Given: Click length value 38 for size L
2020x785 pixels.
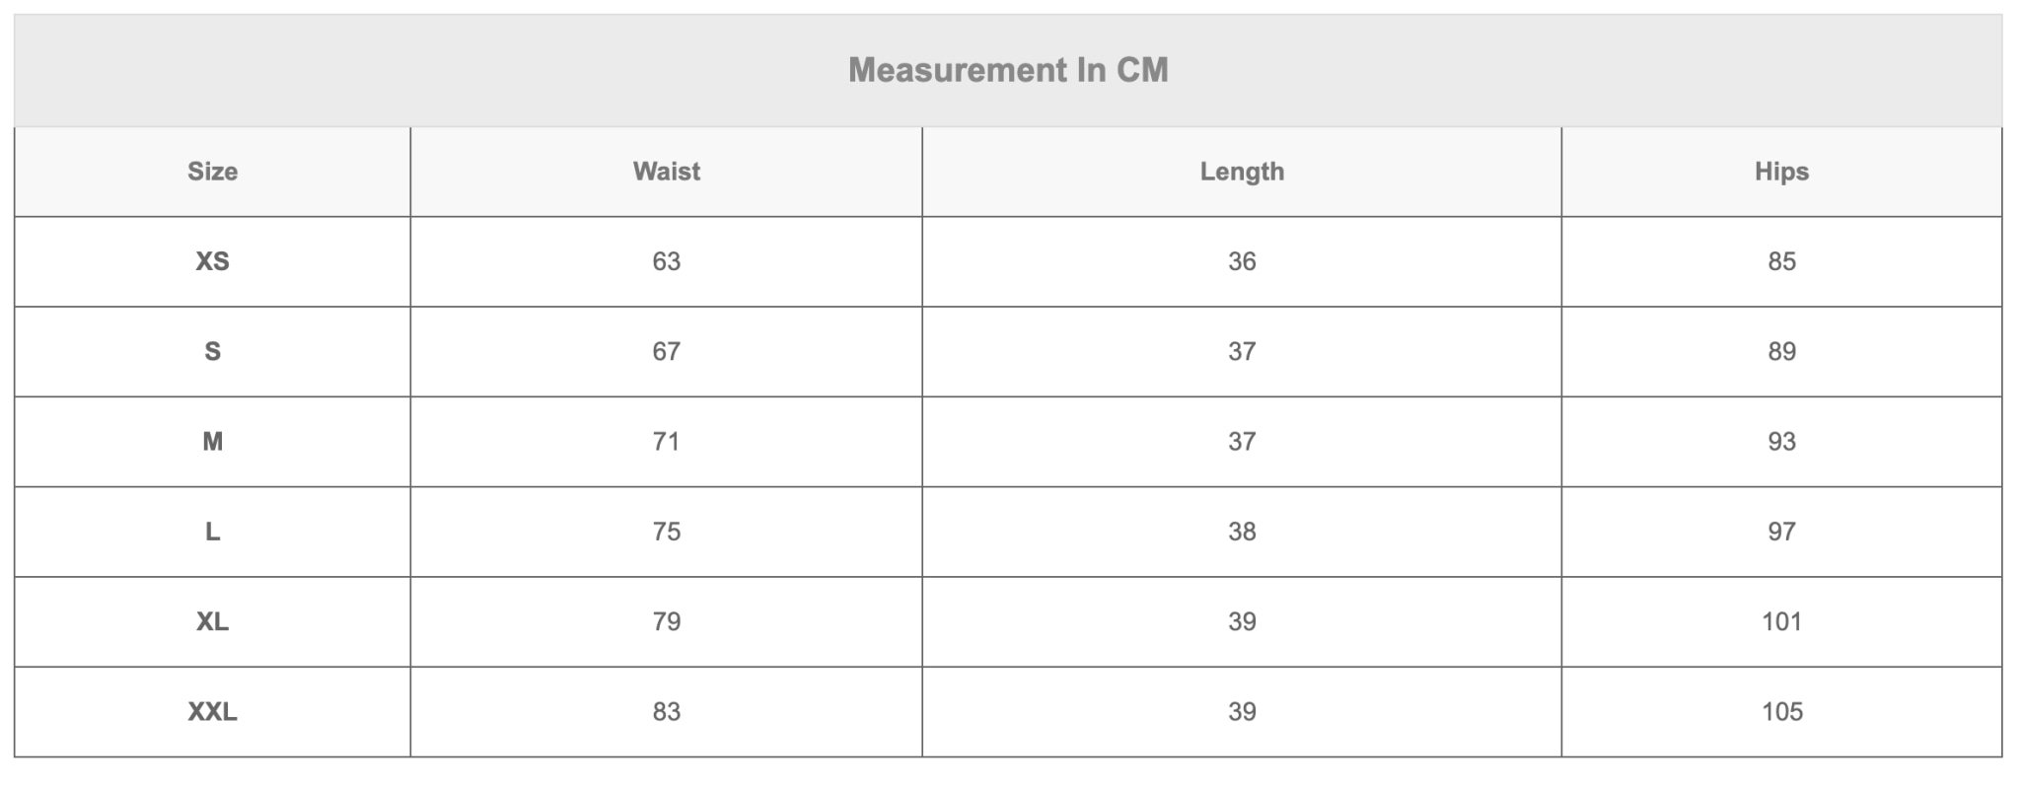Looking at the screenshot, I should click(x=1241, y=532).
